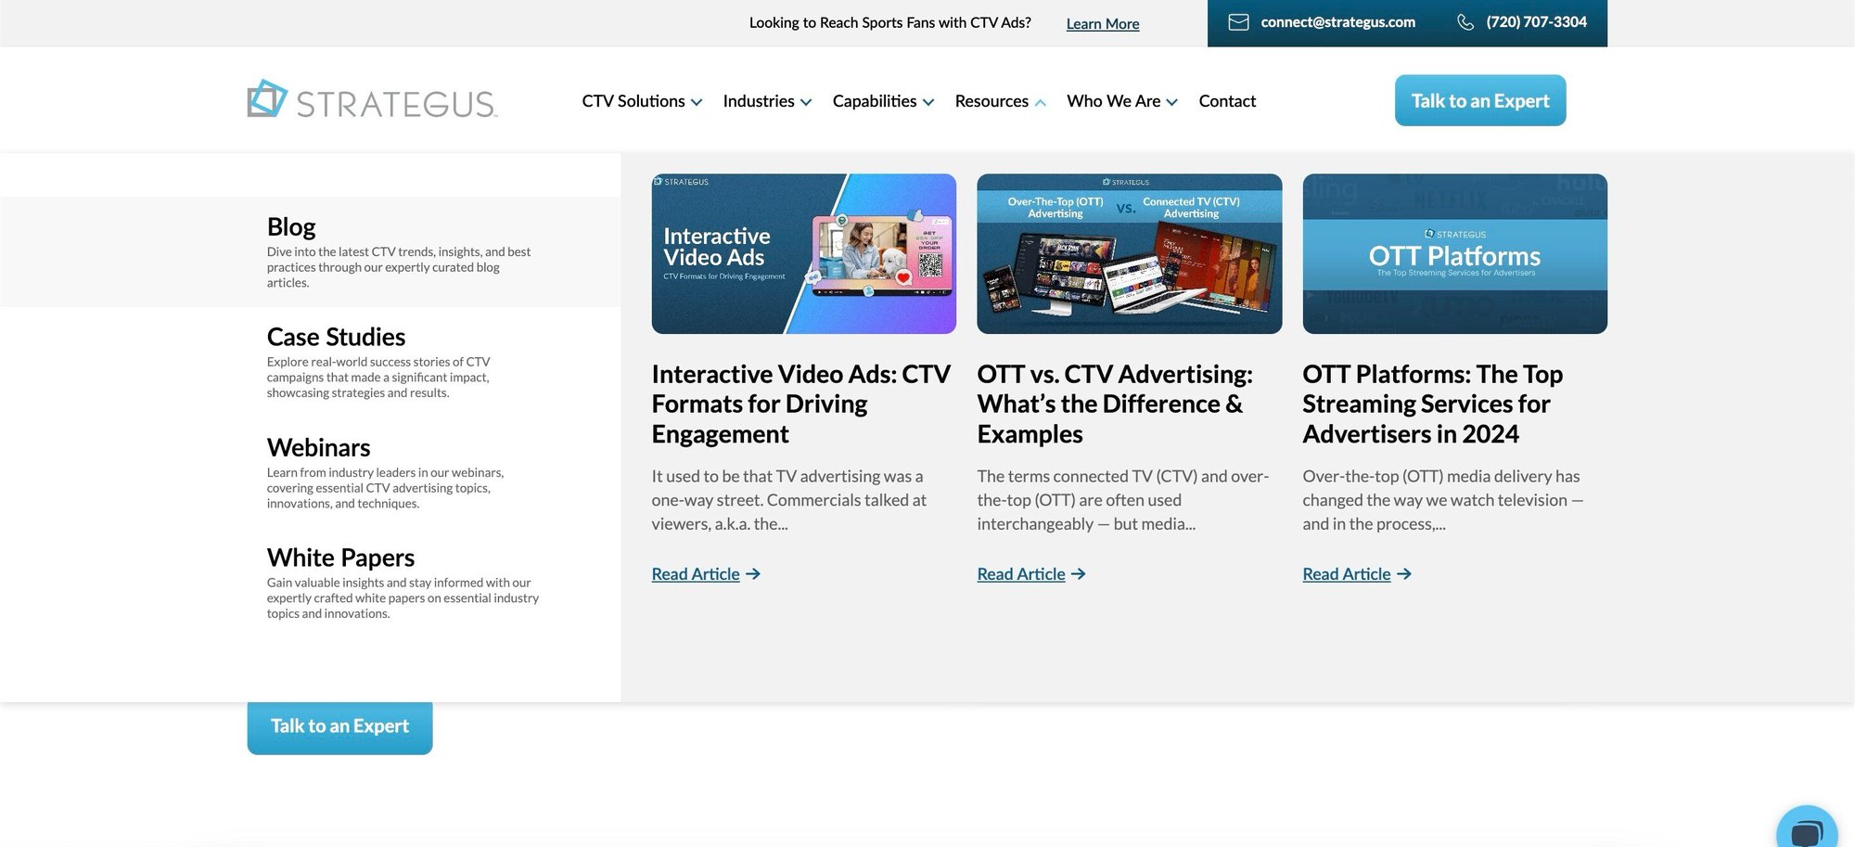
Task: Click arrow beside Interactive Video Ads Read Article
Action: [753, 574]
